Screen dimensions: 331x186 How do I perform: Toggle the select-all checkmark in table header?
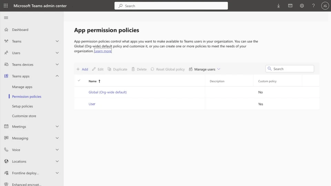click(79, 81)
